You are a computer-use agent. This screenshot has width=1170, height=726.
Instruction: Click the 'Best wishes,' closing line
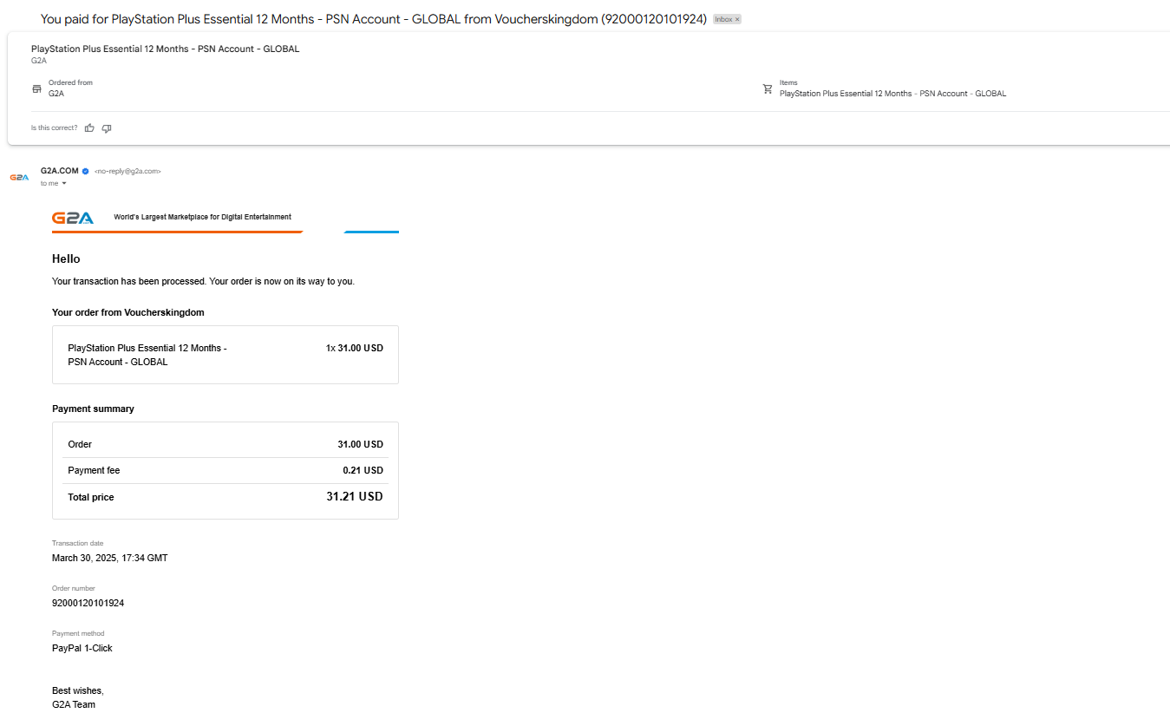tap(78, 690)
